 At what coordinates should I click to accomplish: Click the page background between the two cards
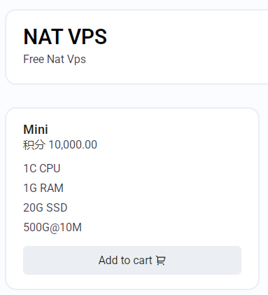tap(134, 96)
